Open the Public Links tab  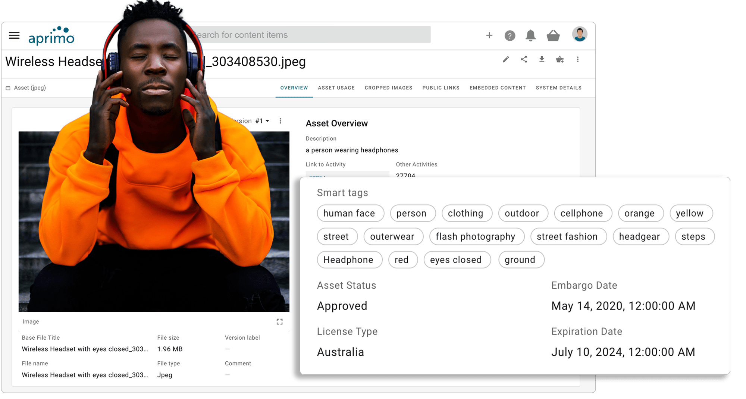(x=441, y=88)
